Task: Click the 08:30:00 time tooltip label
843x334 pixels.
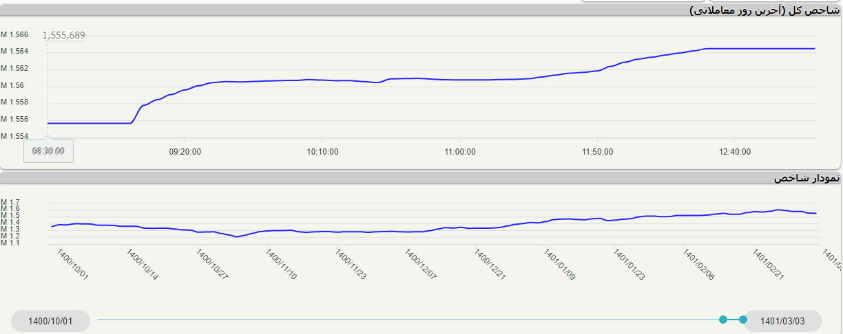Action: (48, 151)
